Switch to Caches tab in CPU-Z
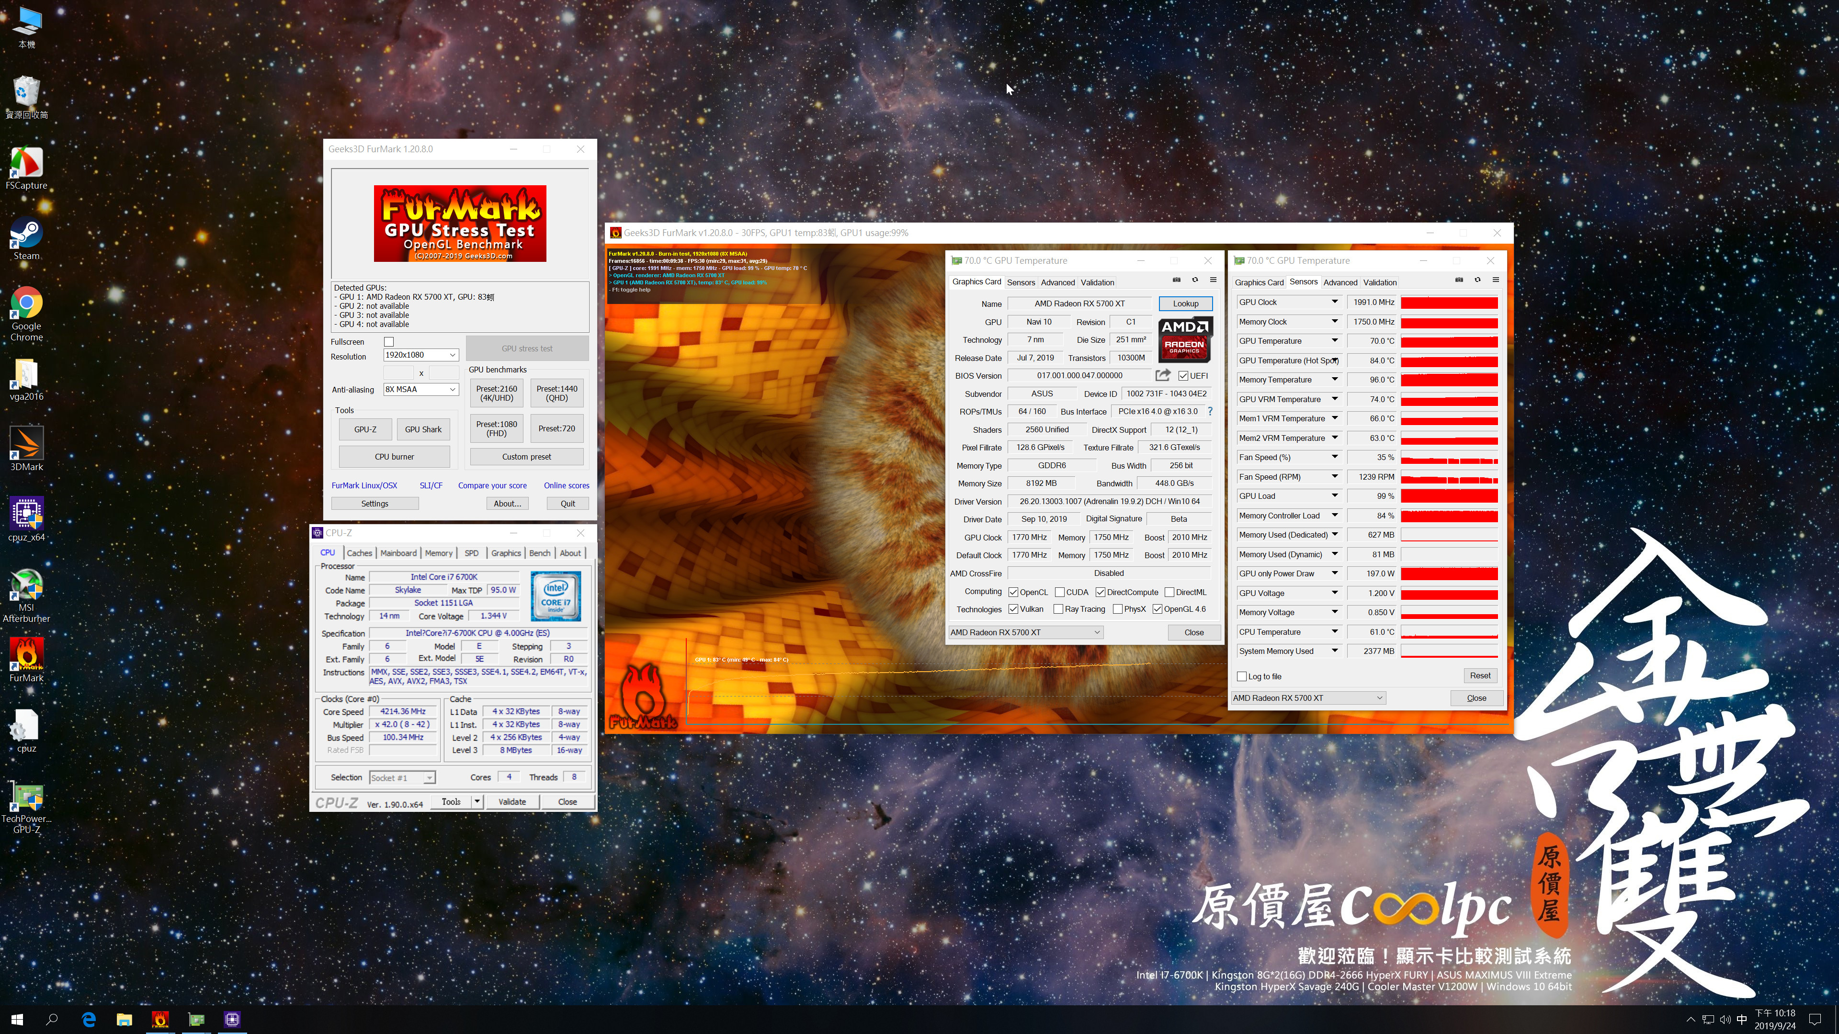 pos(359,553)
